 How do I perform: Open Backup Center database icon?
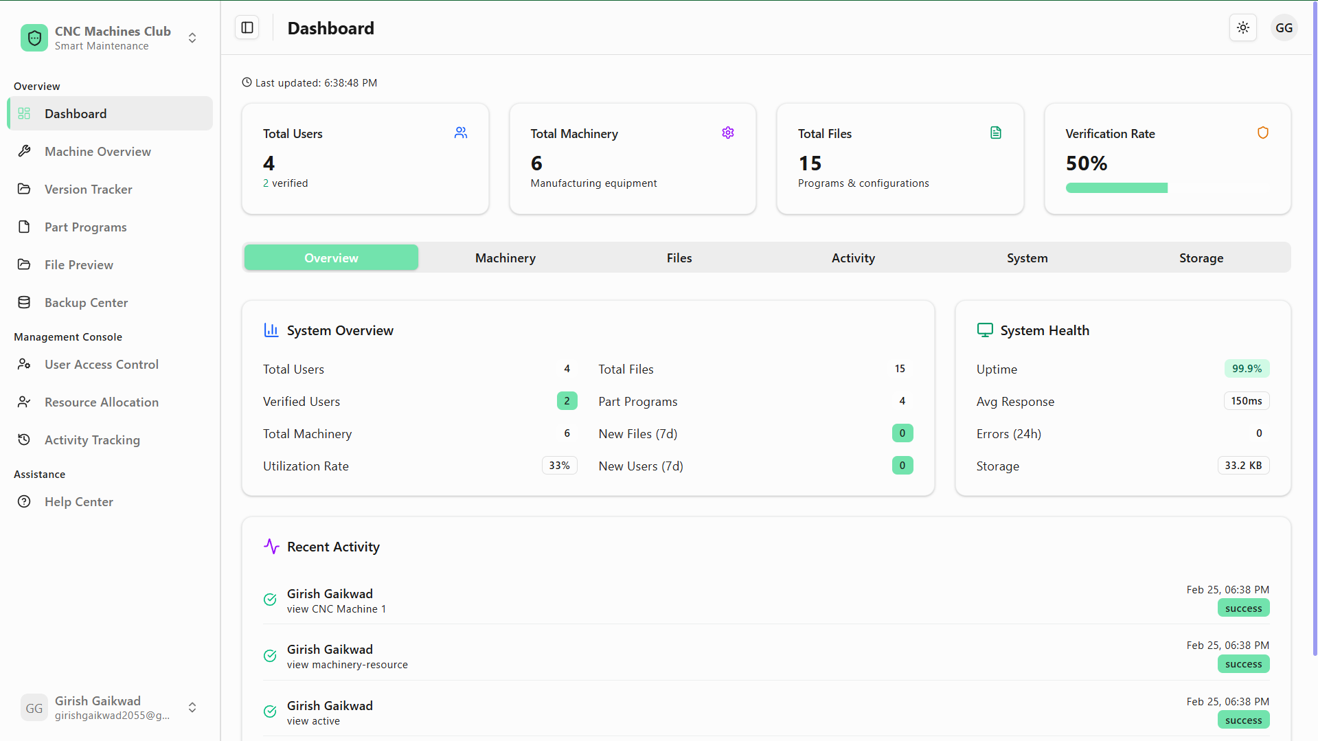[24, 302]
